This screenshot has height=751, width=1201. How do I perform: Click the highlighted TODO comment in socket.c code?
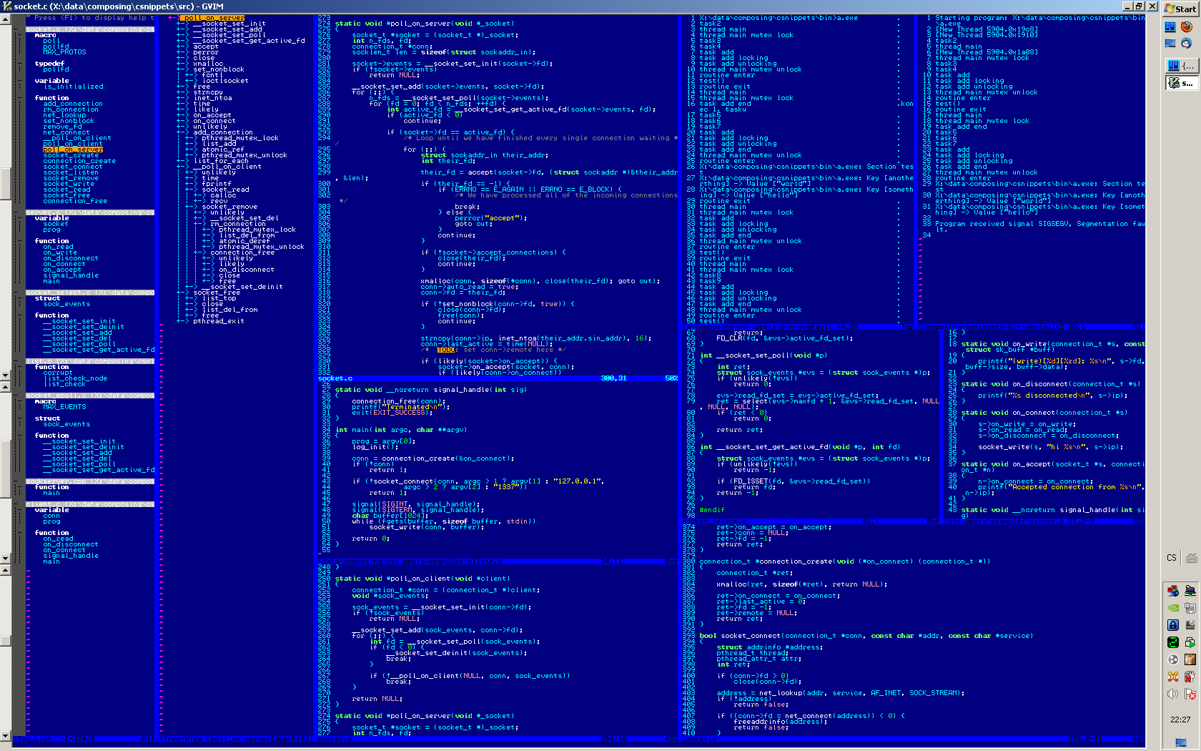coord(446,350)
